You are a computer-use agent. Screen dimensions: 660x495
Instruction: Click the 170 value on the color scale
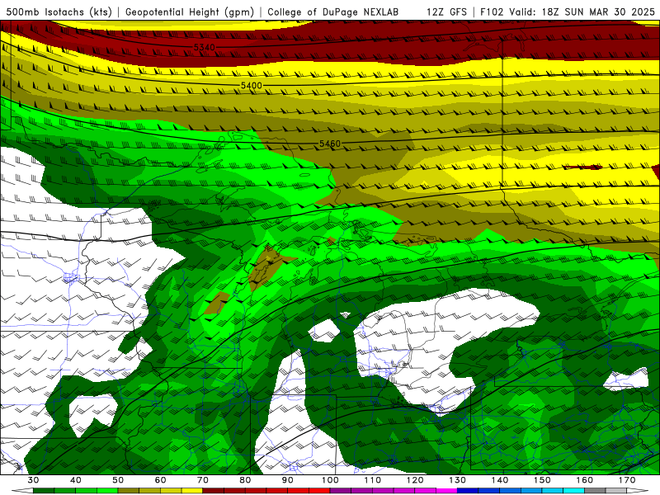click(x=627, y=480)
